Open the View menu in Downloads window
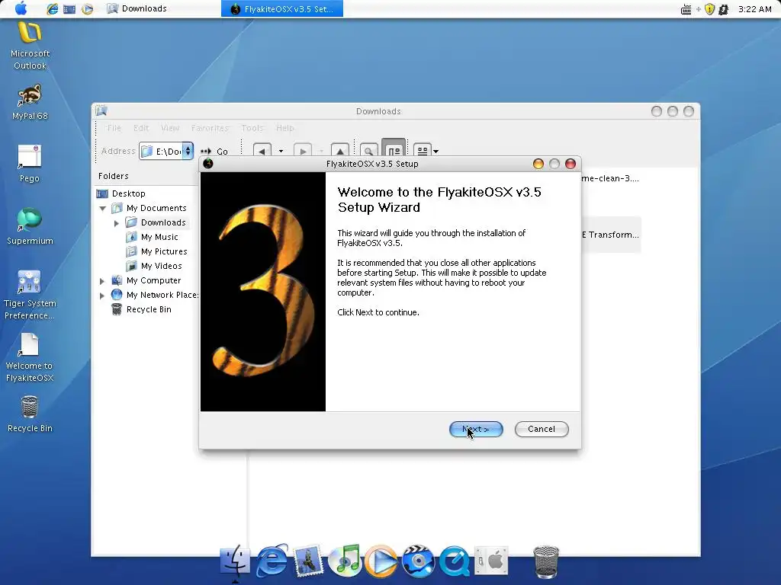 click(170, 128)
